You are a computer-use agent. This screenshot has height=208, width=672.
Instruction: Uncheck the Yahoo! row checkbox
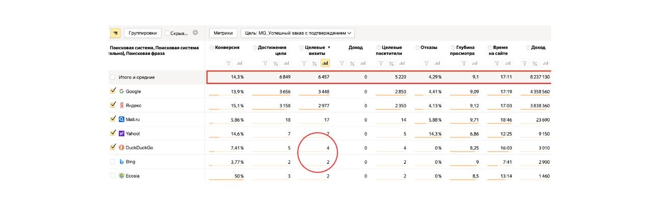113,133
